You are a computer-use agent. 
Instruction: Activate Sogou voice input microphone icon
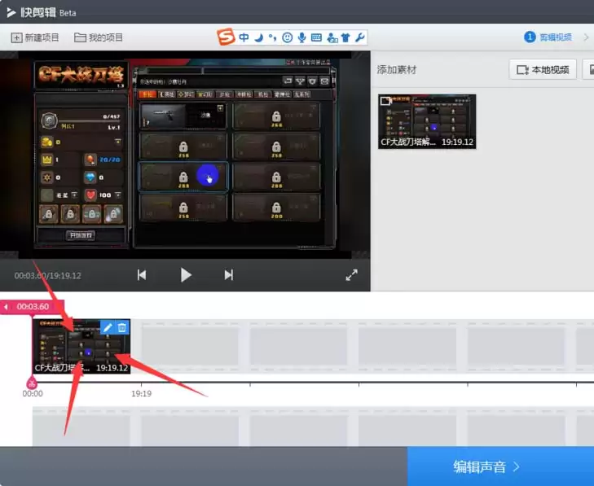click(x=302, y=37)
